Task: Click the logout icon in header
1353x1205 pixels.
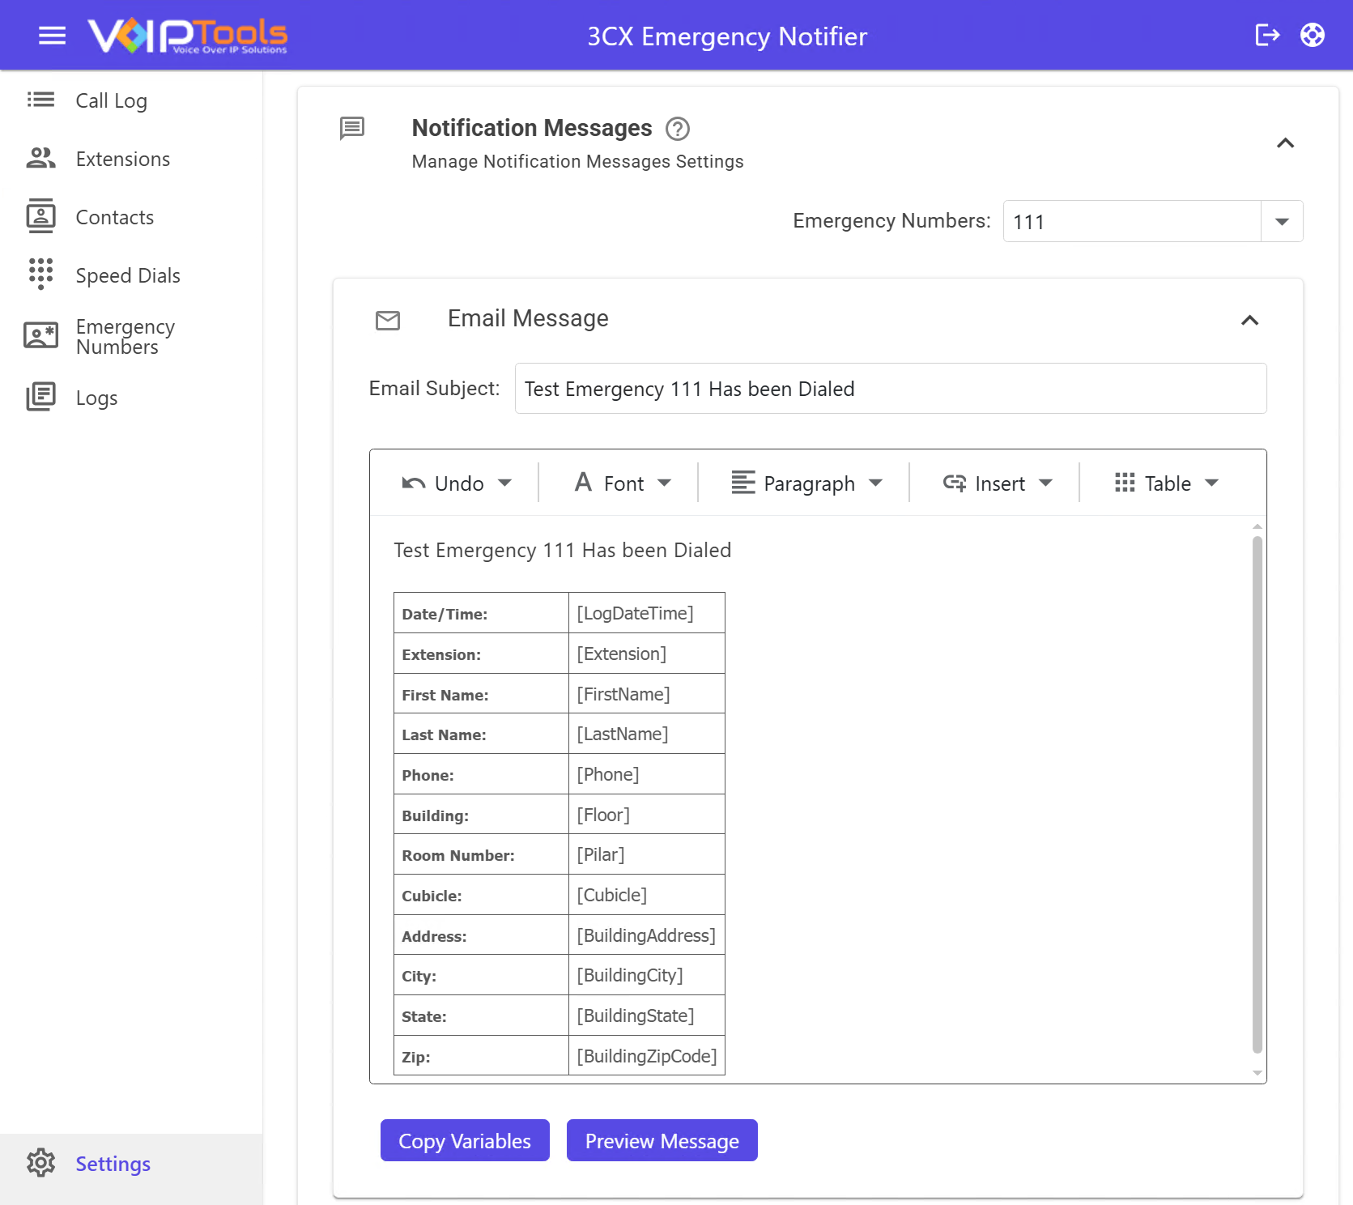Action: (x=1266, y=36)
